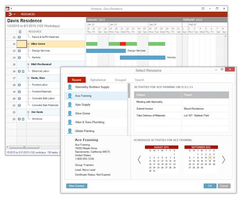The width and height of the screenshot is (242, 198).
Task: Click note icon on Electrical Labor row
Action: [x=23, y=71]
